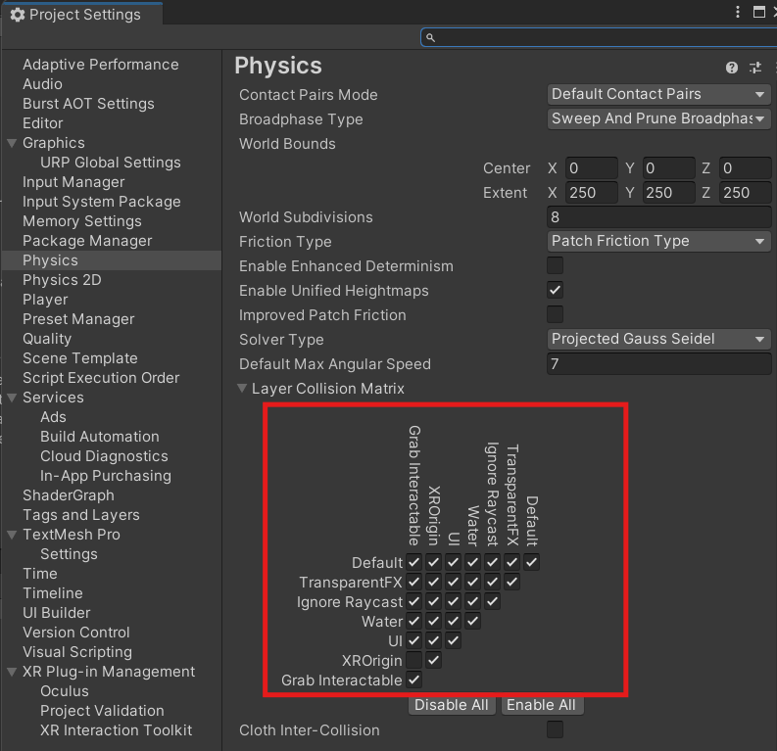Open Contact Pairs Mode dropdown
This screenshot has width=777, height=751.
[x=659, y=94]
